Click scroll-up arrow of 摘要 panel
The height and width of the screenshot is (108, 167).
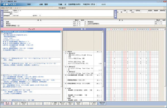tap(103, 32)
